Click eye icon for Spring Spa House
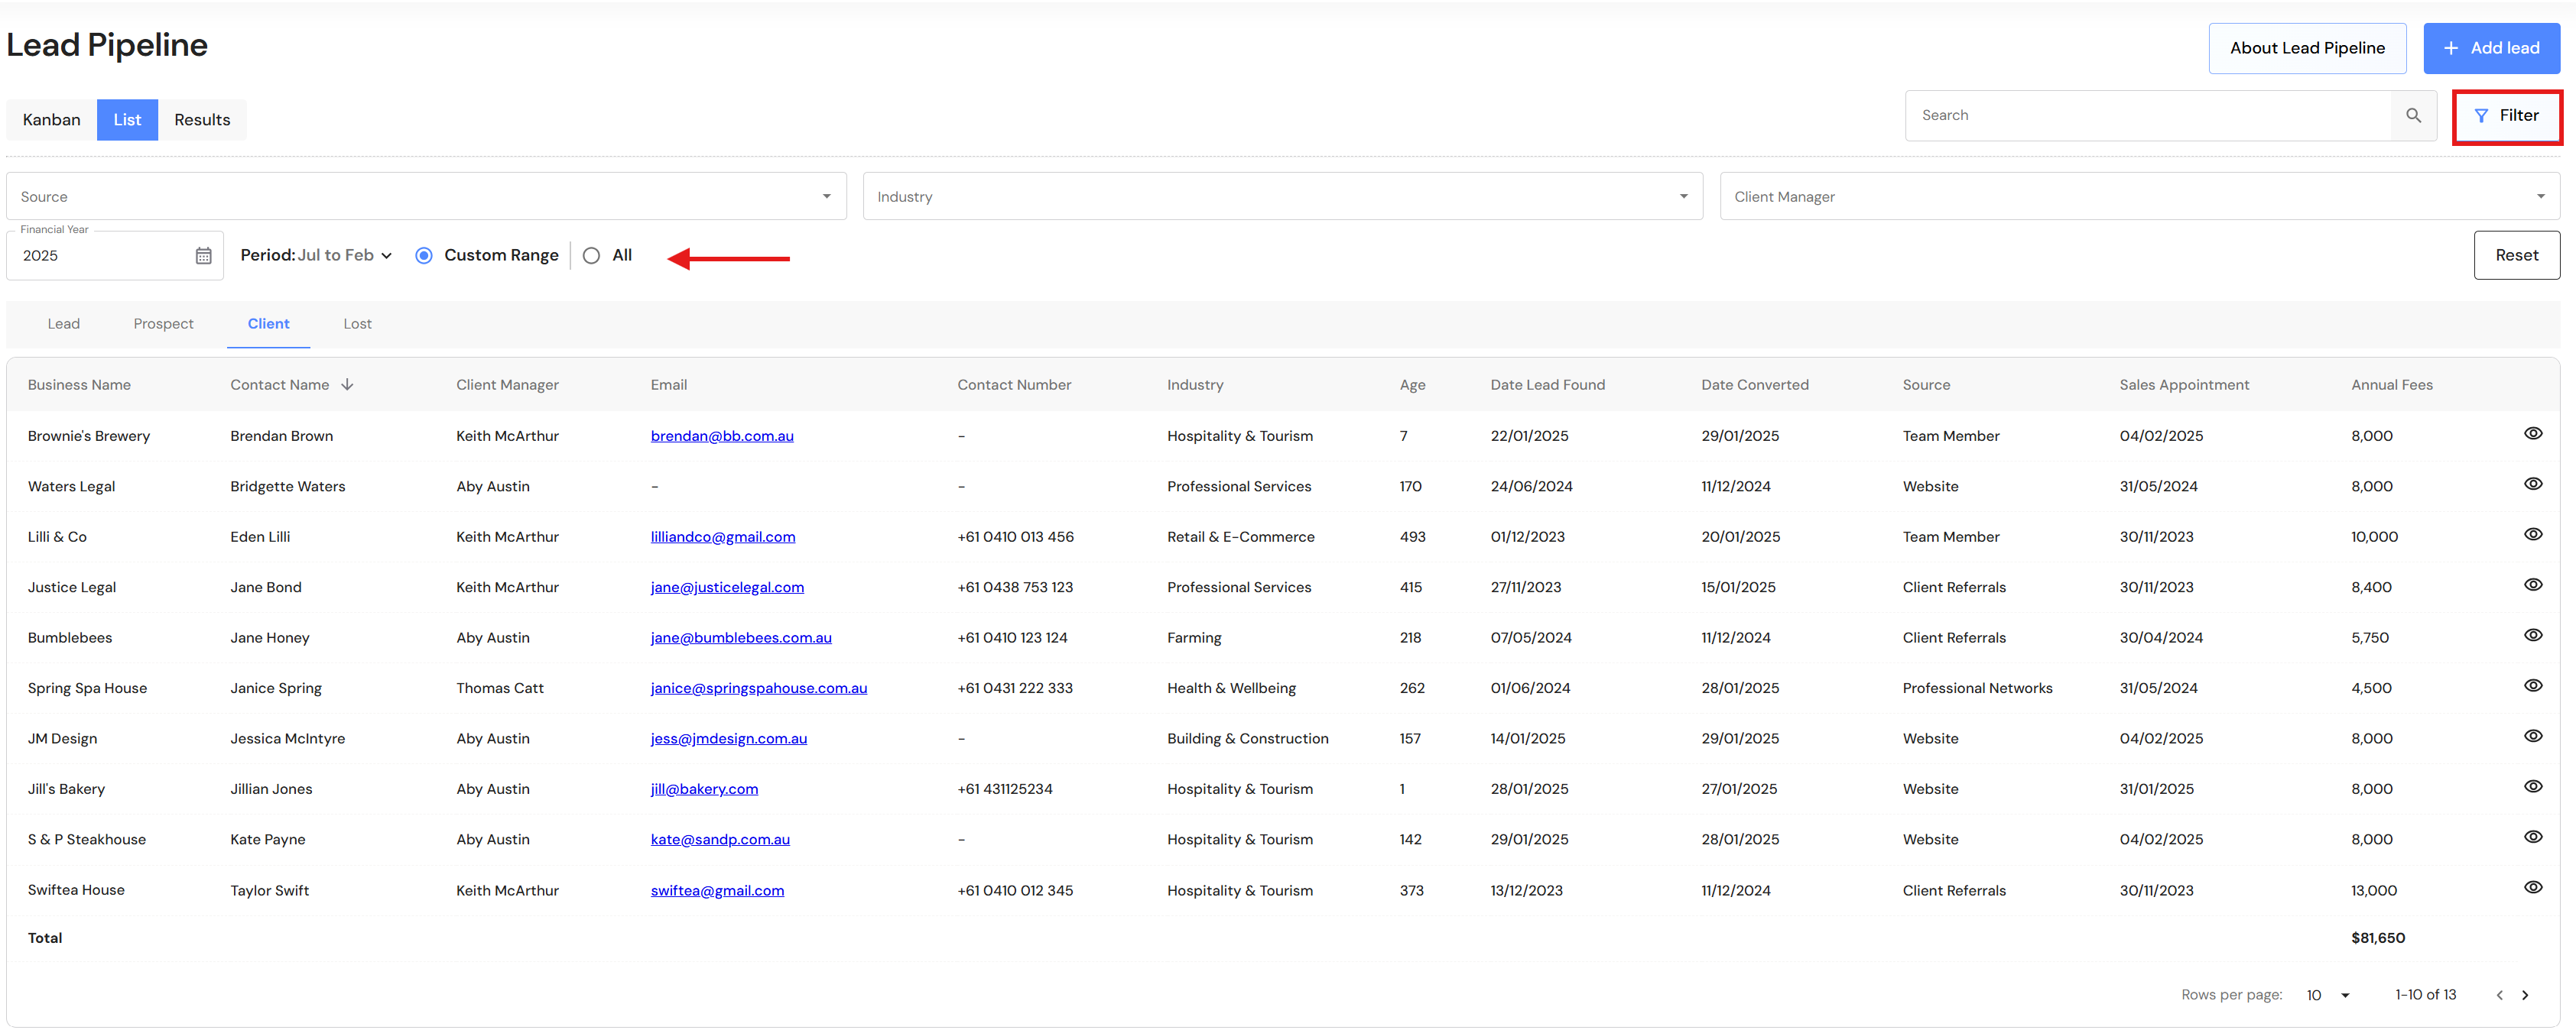The image size is (2576, 1030). [x=2532, y=686]
